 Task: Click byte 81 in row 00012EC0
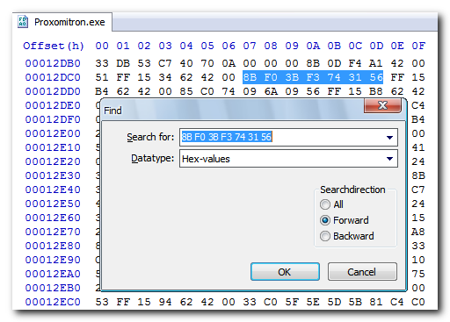(376, 302)
